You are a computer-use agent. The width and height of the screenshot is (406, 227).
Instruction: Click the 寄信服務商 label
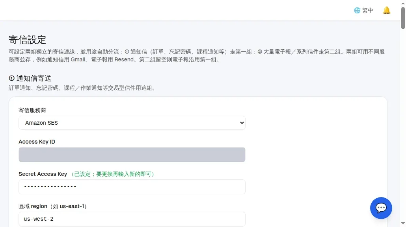pyautogui.click(x=32, y=111)
